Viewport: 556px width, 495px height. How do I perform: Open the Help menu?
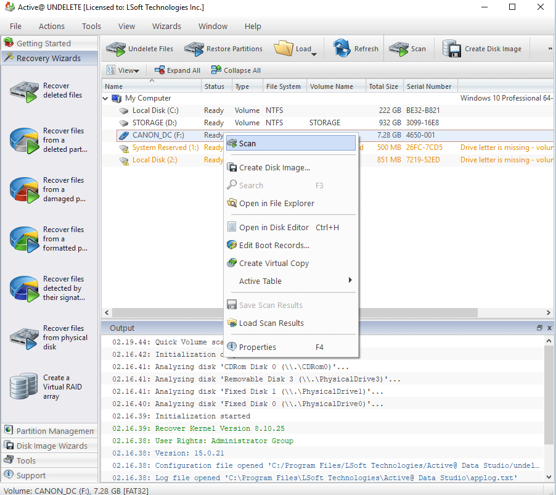pyautogui.click(x=253, y=27)
